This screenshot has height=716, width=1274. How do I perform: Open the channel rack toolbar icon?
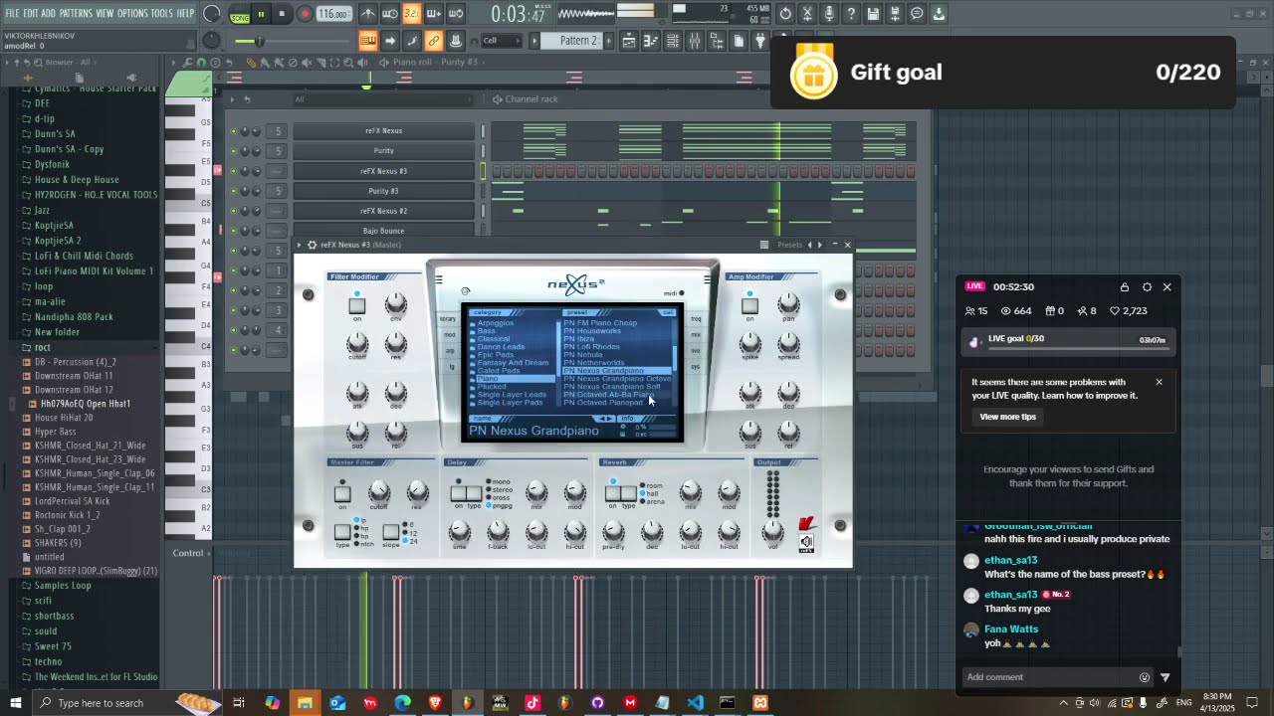[673, 41]
